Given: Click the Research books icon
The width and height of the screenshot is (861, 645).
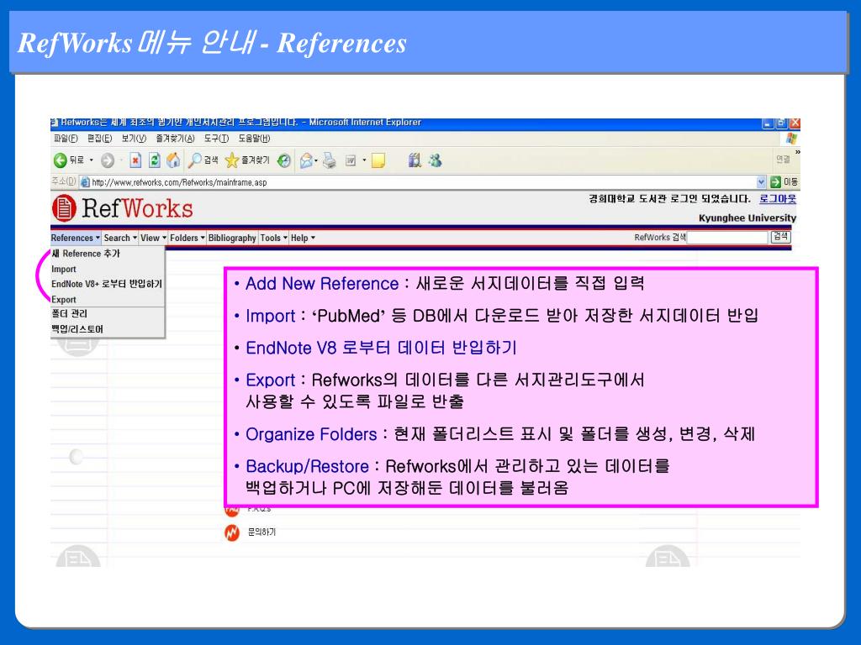Looking at the screenshot, I should click(x=415, y=160).
